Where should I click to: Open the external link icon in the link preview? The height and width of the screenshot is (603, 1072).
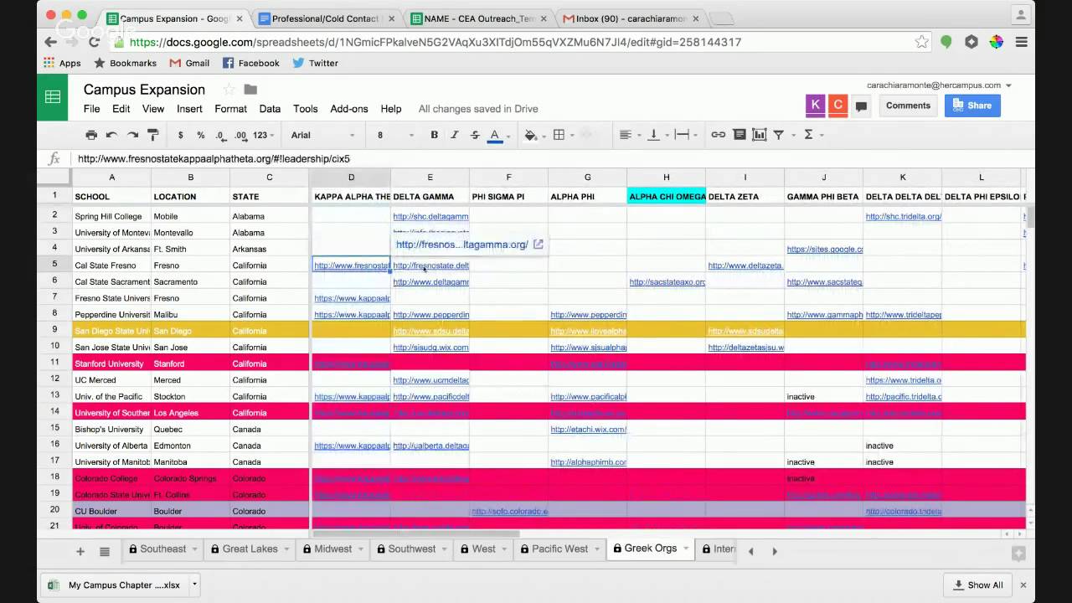pos(539,245)
